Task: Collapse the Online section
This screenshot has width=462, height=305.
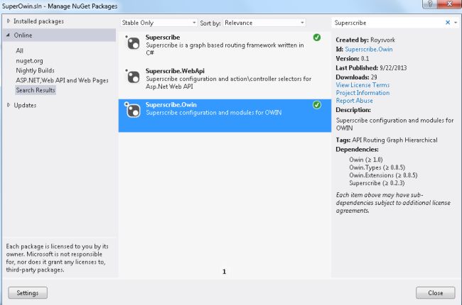Action: (9, 35)
